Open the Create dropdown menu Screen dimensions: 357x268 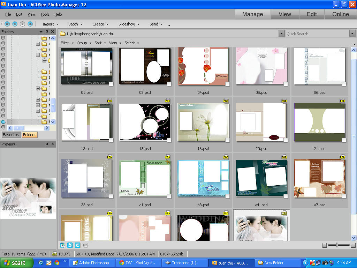(x=100, y=24)
